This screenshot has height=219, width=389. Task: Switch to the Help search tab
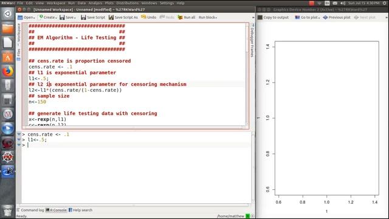(x=80, y=210)
